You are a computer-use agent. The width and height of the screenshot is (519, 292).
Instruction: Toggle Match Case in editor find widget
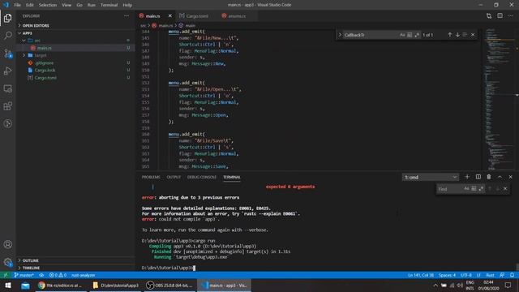[x=402, y=35]
